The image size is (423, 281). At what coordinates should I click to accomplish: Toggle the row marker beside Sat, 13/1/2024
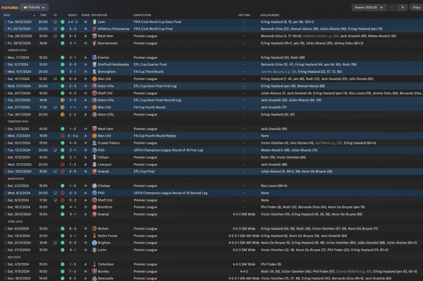5,79
